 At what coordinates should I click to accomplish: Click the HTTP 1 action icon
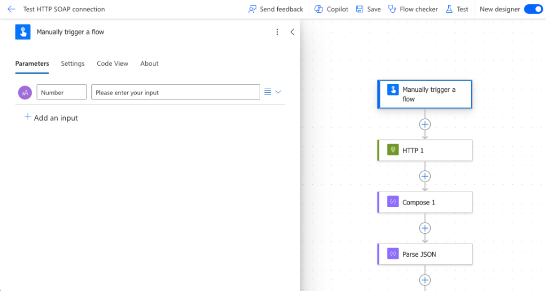[393, 151]
